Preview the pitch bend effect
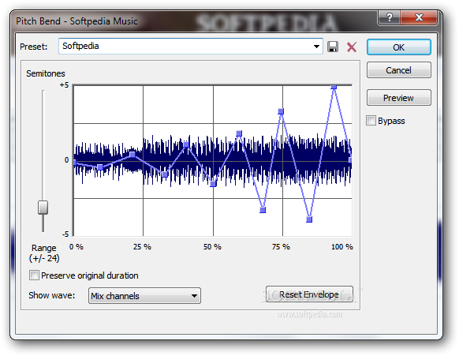 click(x=399, y=98)
